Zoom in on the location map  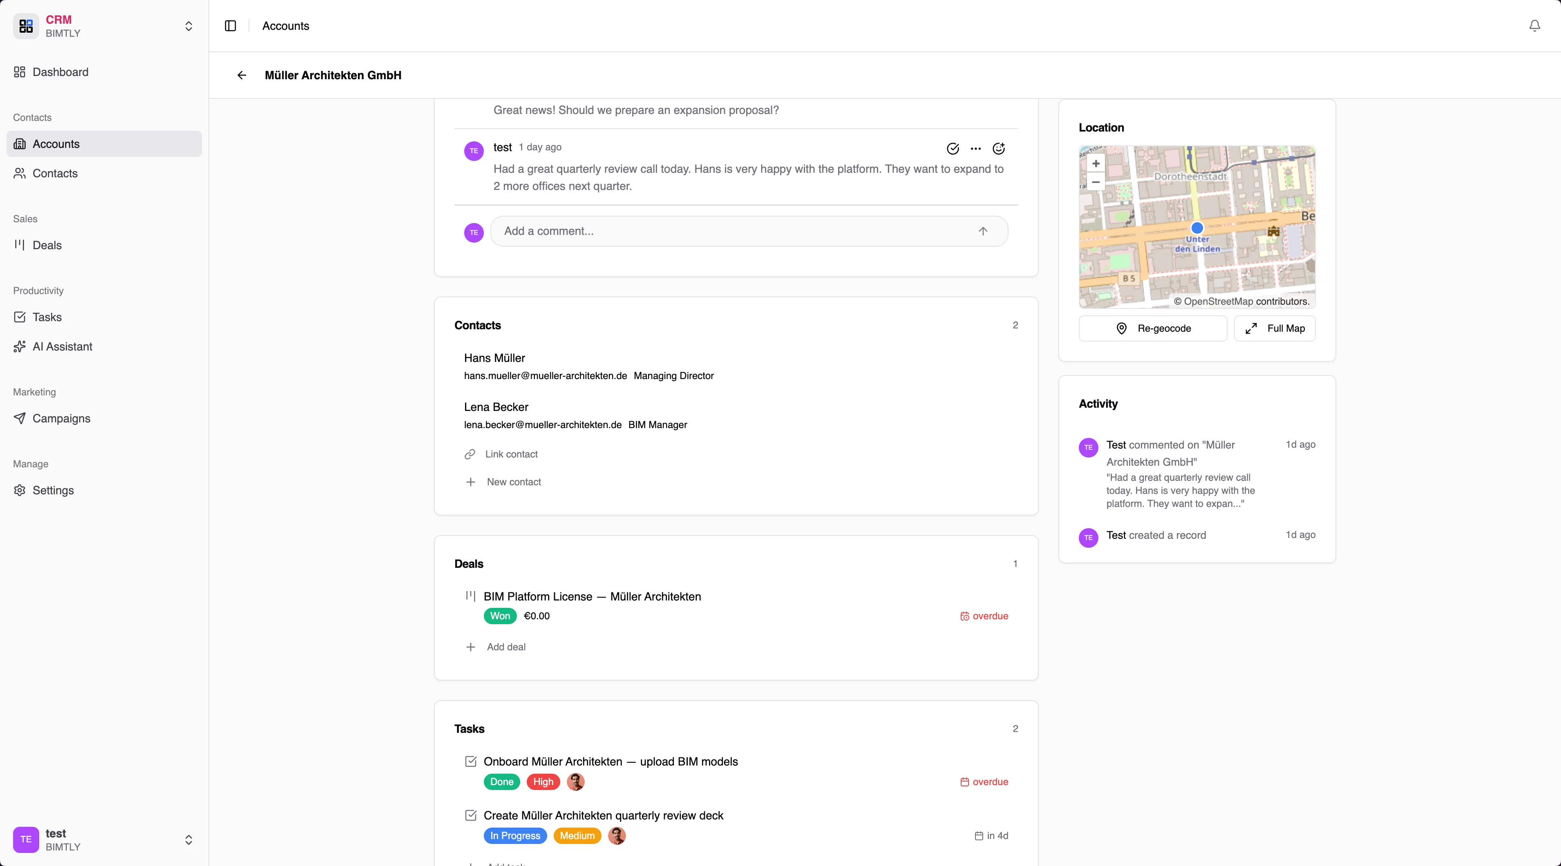(x=1095, y=163)
